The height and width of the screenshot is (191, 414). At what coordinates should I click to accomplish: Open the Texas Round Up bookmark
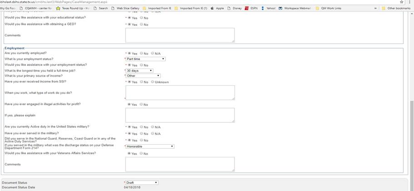(73, 8)
